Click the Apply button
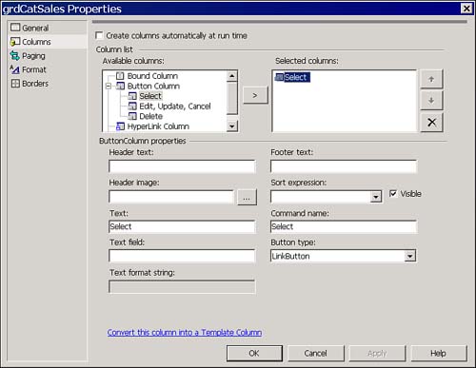This screenshot has height=368, width=476. (x=377, y=353)
